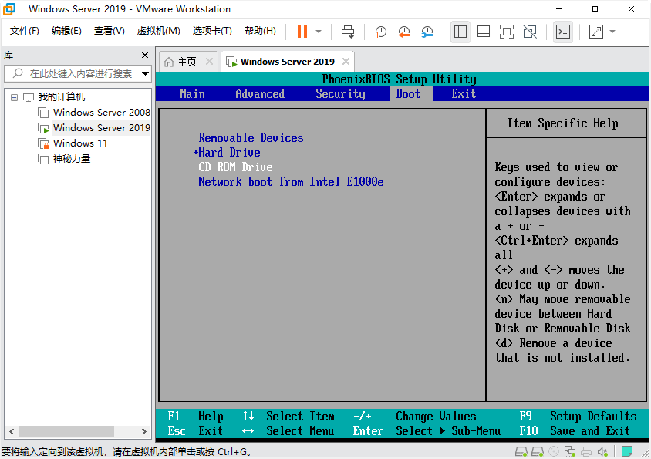This screenshot has height=459, width=651.
Task: Toggle unity mode
Action: [x=529, y=32]
